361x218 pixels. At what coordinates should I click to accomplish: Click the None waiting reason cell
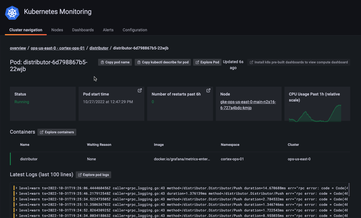(91, 159)
